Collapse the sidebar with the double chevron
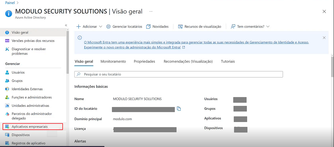 (x=66, y=25)
